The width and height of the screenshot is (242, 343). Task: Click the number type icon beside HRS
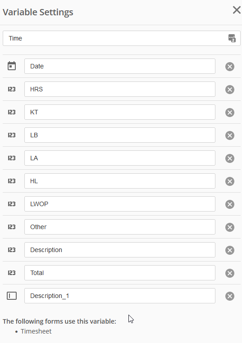click(x=12, y=89)
